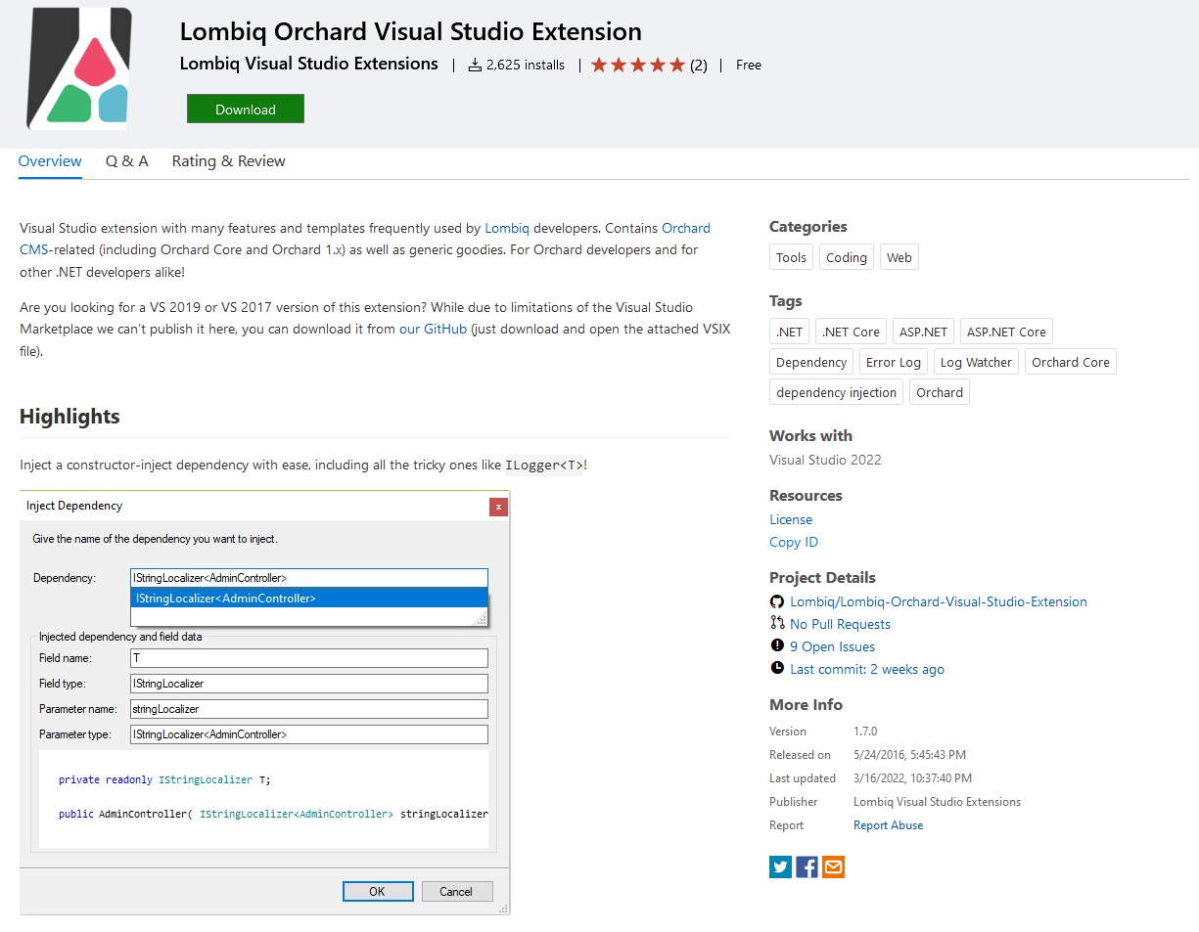Select highlighted IStringLocalizer<AdminController> suggestion
This screenshot has width=1199, height=932.
click(309, 599)
